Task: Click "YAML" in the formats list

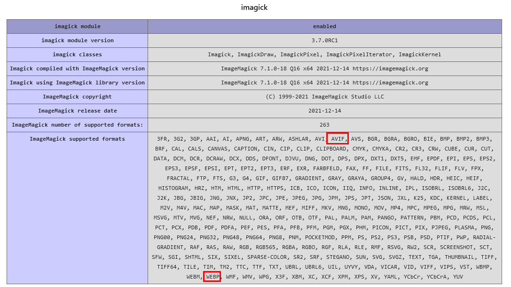Action: point(391,277)
